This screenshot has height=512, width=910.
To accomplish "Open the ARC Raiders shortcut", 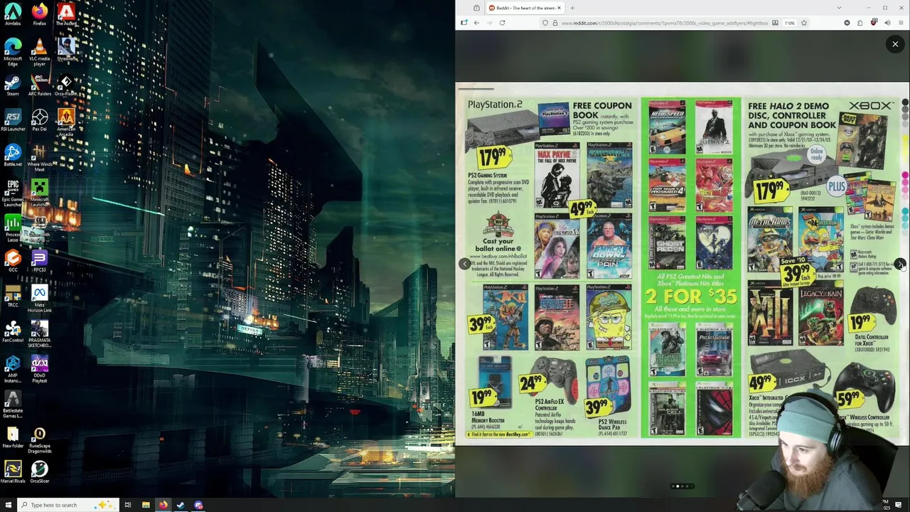I will tap(40, 85).
